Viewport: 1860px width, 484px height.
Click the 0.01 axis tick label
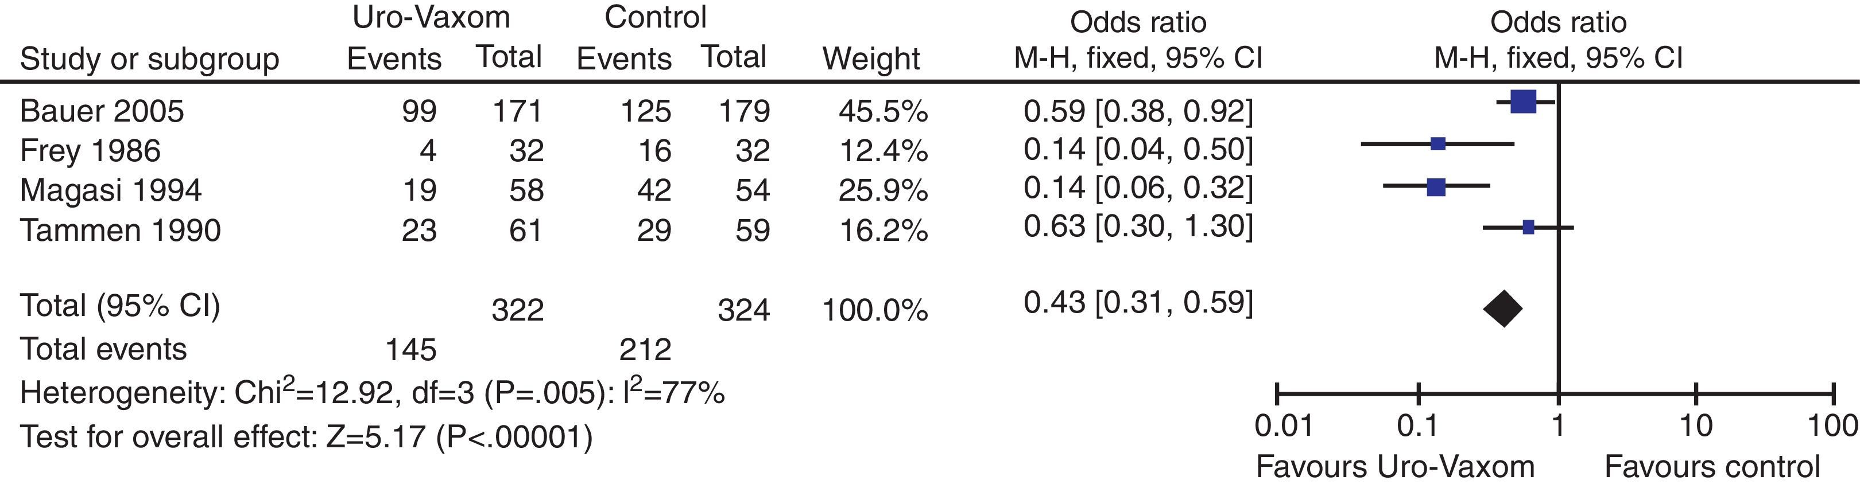point(1284,426)
